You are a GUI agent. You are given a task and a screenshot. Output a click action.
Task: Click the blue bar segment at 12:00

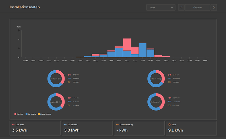(x=119, y=53)
